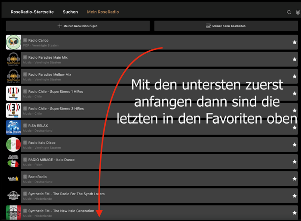Click the edit icon in Meinen Kanal bearbeiten
Viewport: 301px width, 221px height.
pos(208,26)
